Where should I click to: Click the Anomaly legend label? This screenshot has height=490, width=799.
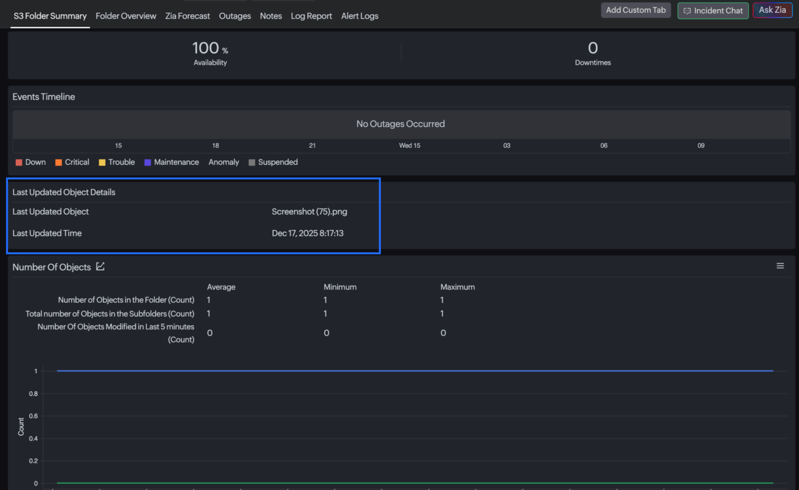223,162
